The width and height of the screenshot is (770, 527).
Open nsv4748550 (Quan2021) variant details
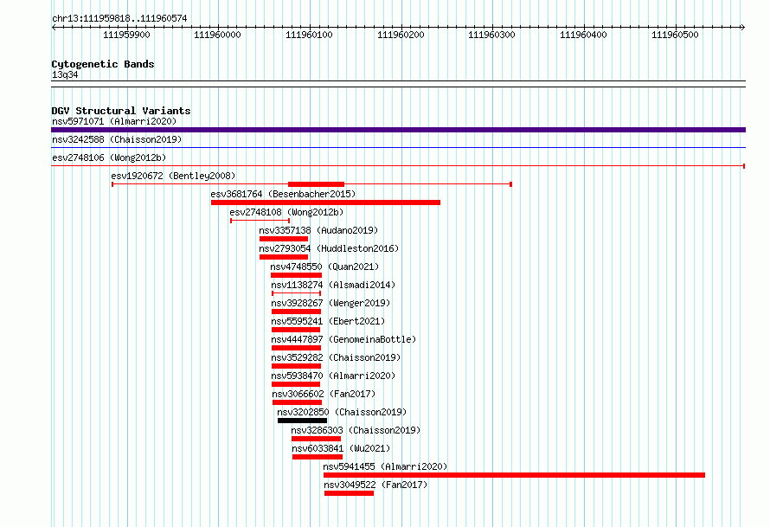coord(324,267)
